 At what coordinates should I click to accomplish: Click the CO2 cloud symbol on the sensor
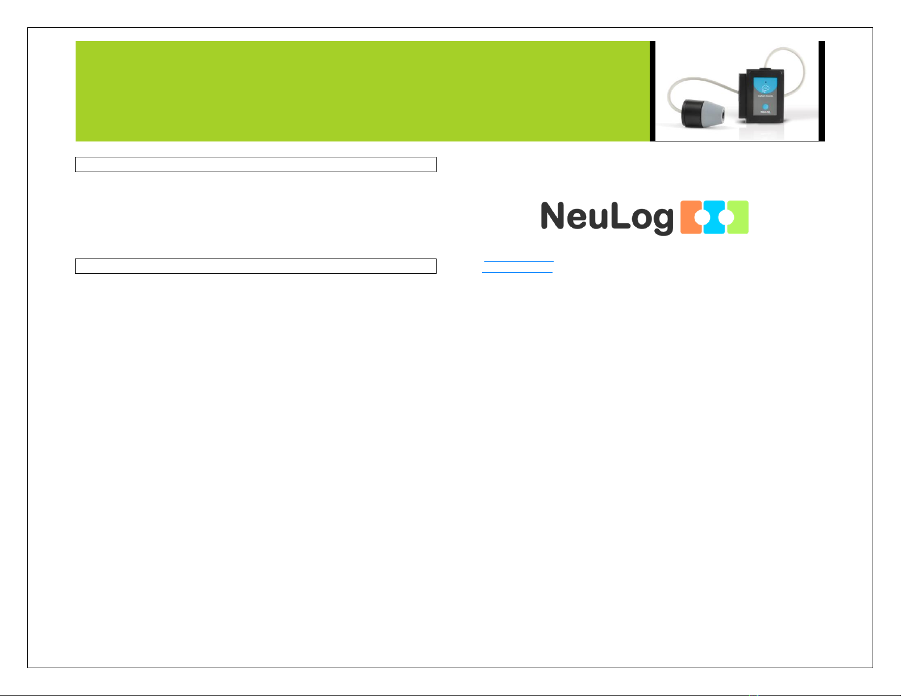(765, 88)
